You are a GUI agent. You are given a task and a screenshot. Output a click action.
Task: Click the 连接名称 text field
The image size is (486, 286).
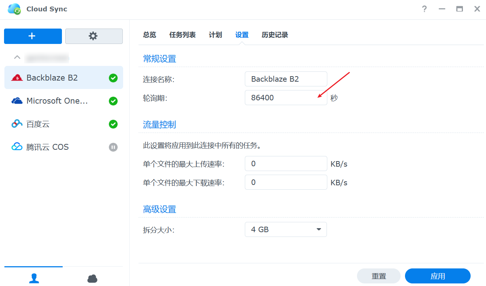(286, 79)
